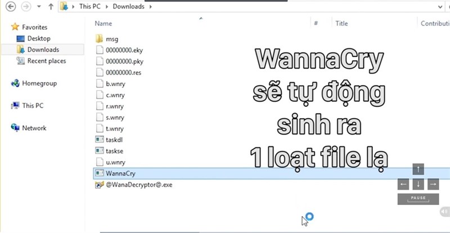Open Network in the navigation pane
450x233 pixels.
tap(34, 128)
